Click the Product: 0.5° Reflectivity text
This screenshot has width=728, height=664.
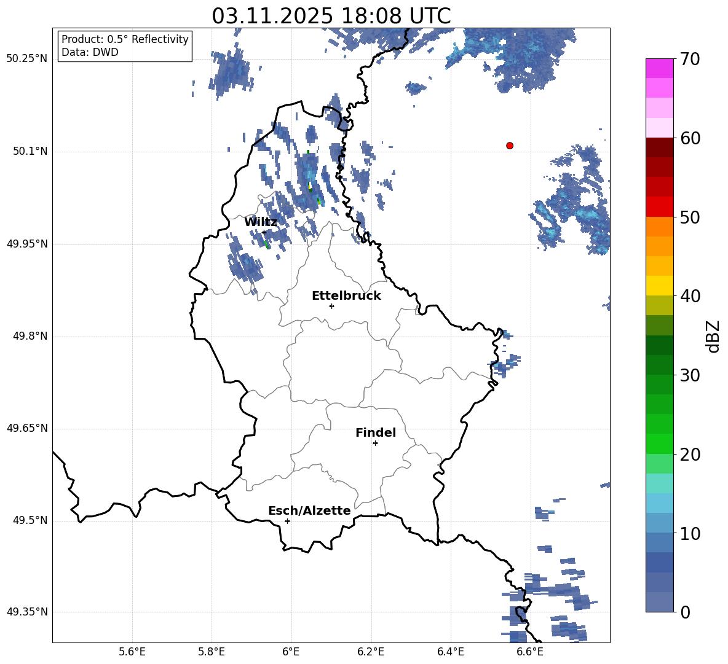point(125,39)
